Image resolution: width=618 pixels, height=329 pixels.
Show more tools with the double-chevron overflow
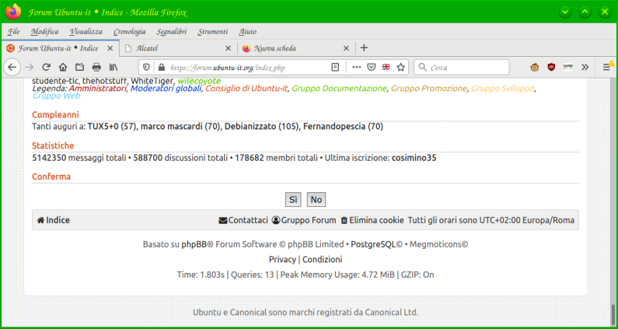point(585,68)
